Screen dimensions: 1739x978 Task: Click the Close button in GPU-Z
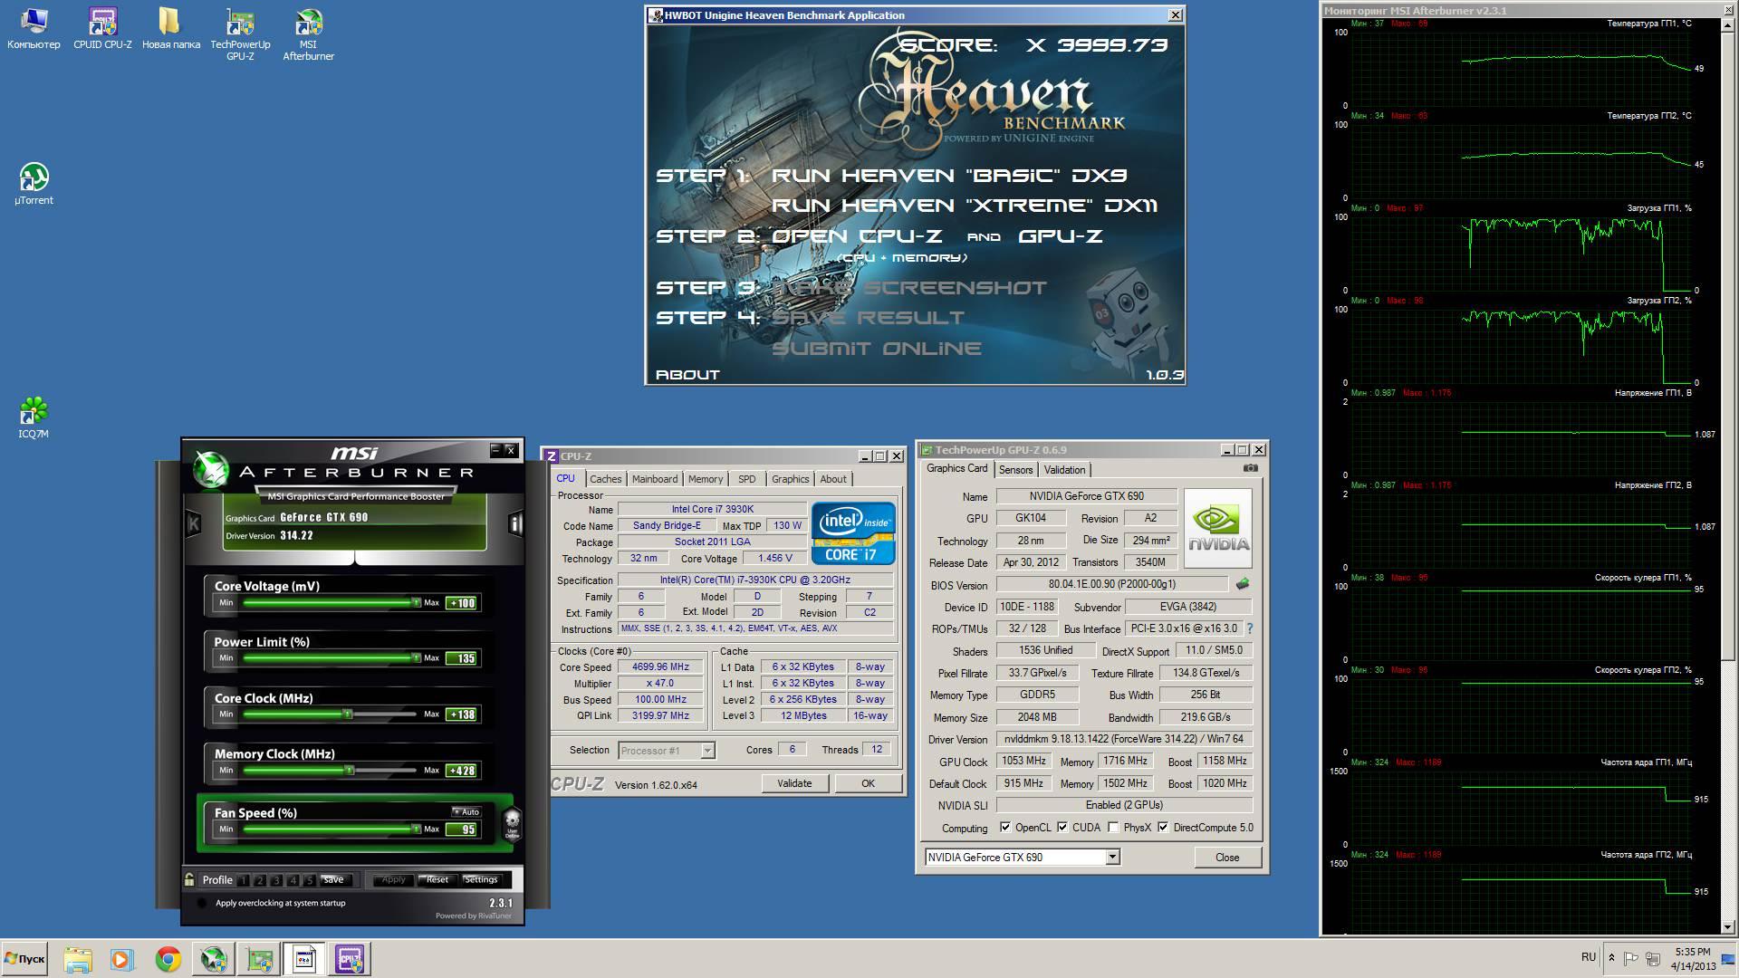pos(1227,857)
